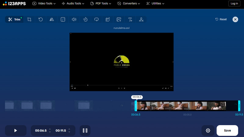
Task: Click the Save button
Action: pos(227,131)
